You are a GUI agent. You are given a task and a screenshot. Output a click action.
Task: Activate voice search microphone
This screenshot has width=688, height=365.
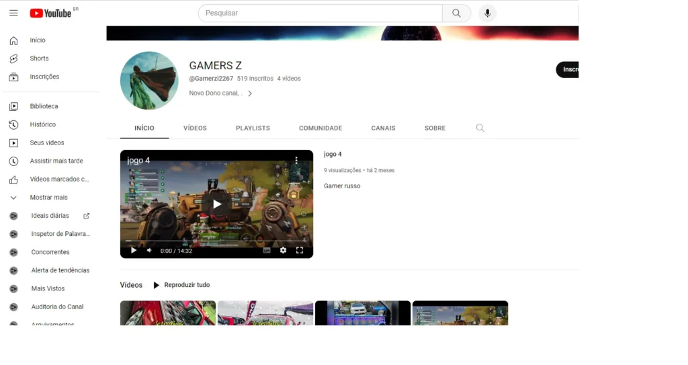(488, 13)
